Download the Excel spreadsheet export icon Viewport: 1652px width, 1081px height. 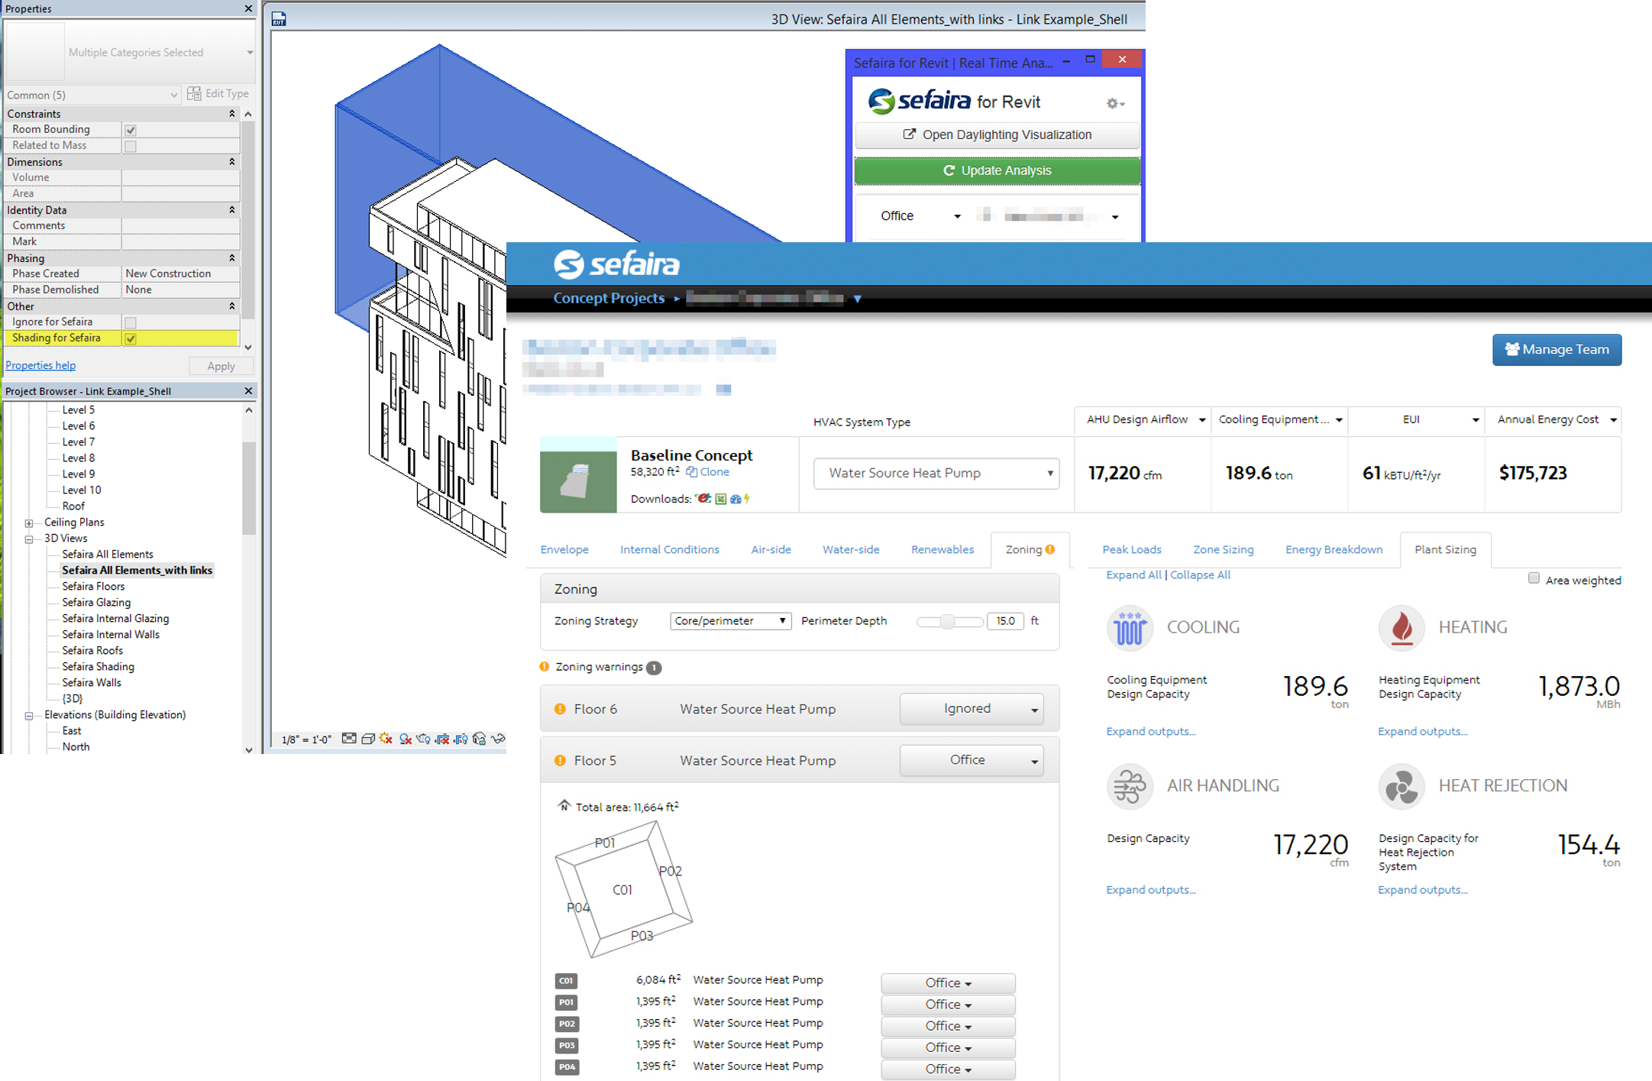point(720,499)
